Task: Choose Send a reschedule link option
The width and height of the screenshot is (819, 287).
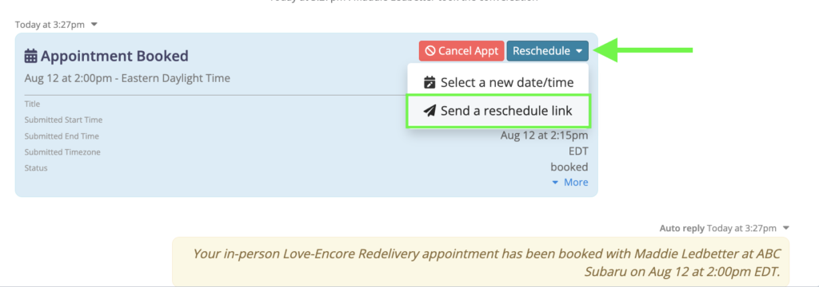Action: tap(498, 111)
